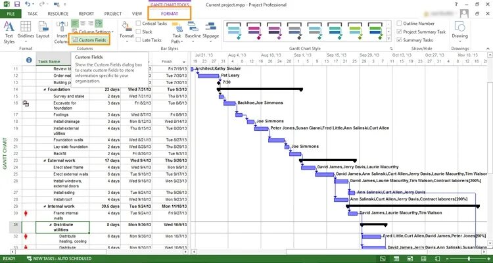
Task: Click the Help question mark icon
Action: (456, 5)
